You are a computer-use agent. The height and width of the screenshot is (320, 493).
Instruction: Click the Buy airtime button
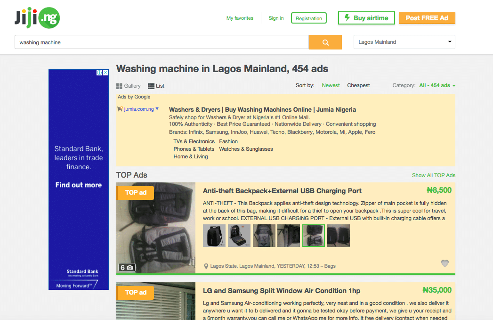(366, 18)
